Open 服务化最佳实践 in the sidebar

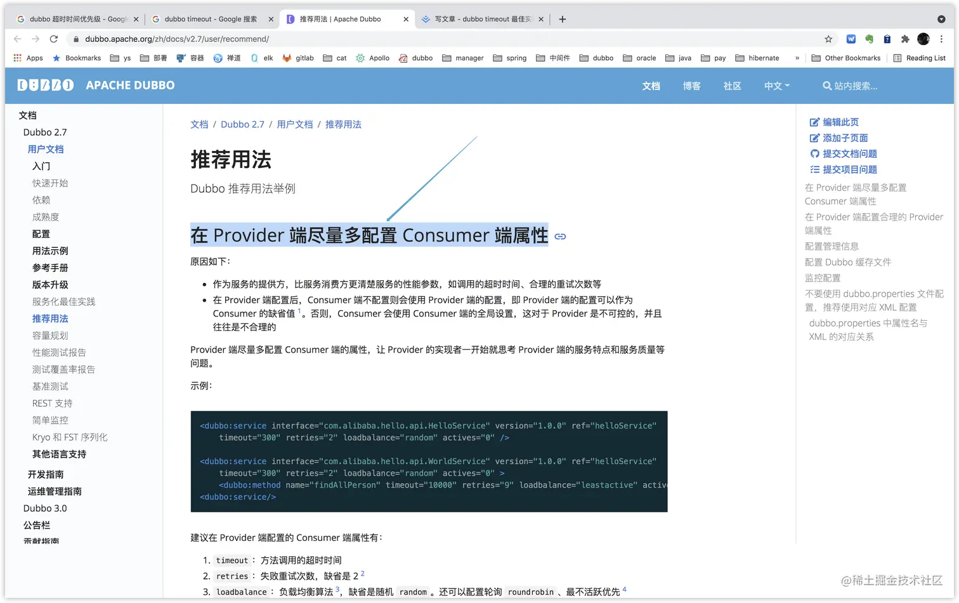(63, 302)
